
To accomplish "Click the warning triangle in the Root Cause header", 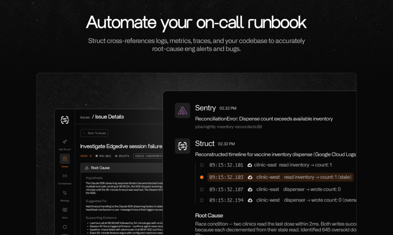I will point(87,168).
